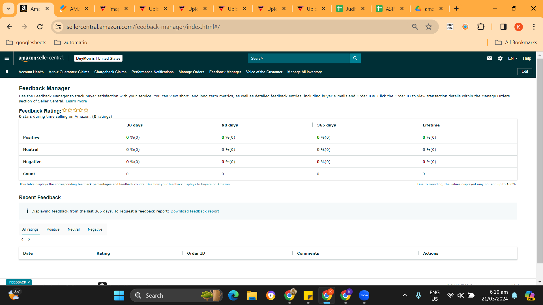This screenshot has height=305, width=543.
Task: Open the automatio bookmark folder
Action: click(x=70, y=42)
